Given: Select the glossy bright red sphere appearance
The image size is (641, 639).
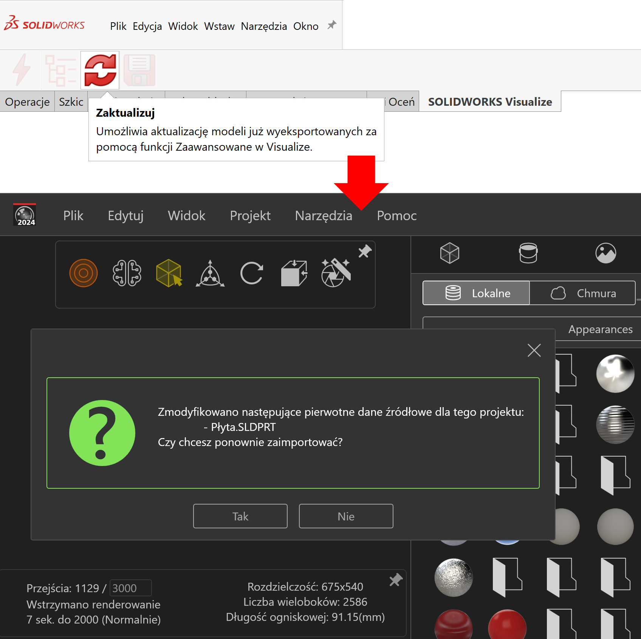Looking at the screenshot, I should pyautogui.click(x=507, y=624).
